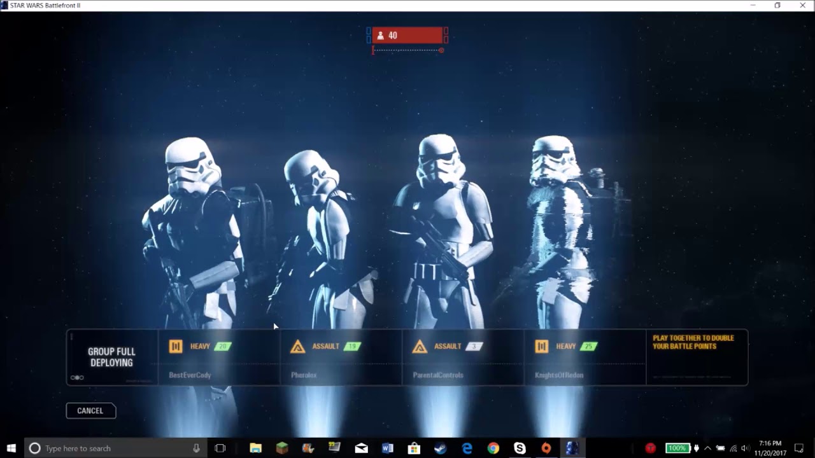Open Steam from the taskbar
Viewport: 815px width, 458px height.
click(440, 448)
